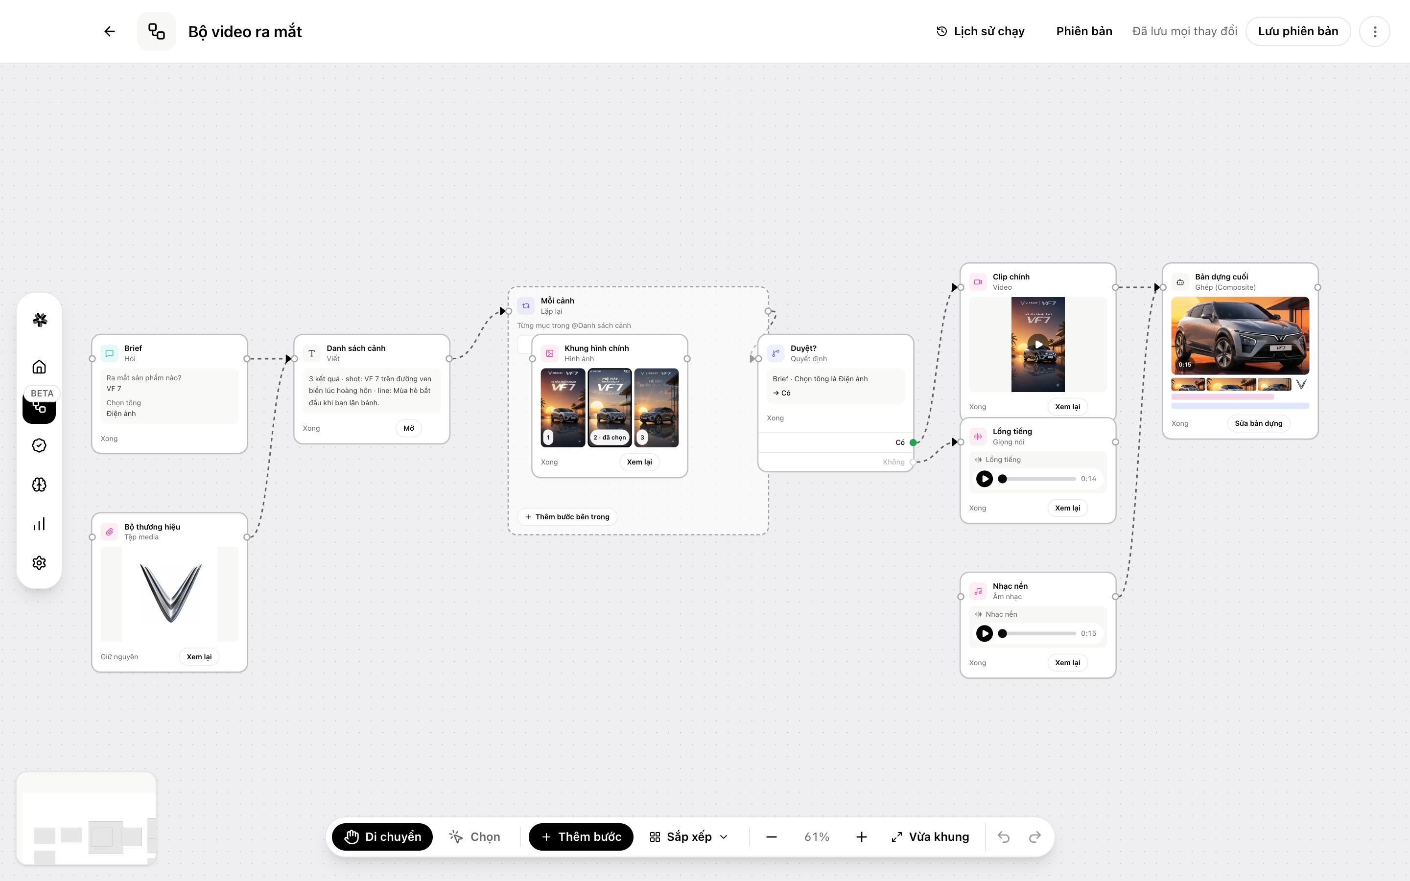Play the Lồng tiếng audio
Viewport: 1410px width, 881px height.
coord(984,479)
